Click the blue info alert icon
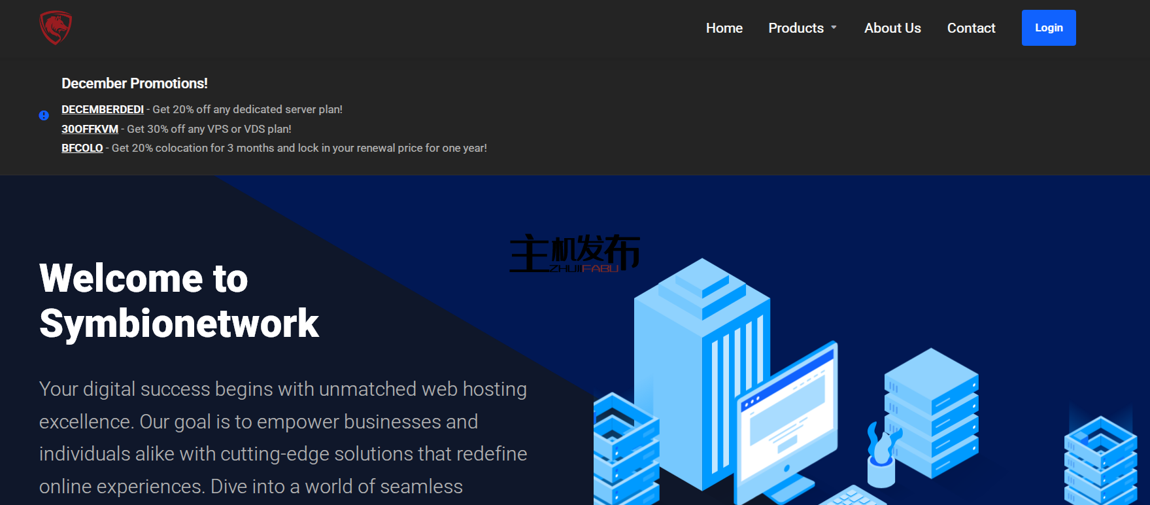Screen dimensions: 1150x505 [44, 115]
